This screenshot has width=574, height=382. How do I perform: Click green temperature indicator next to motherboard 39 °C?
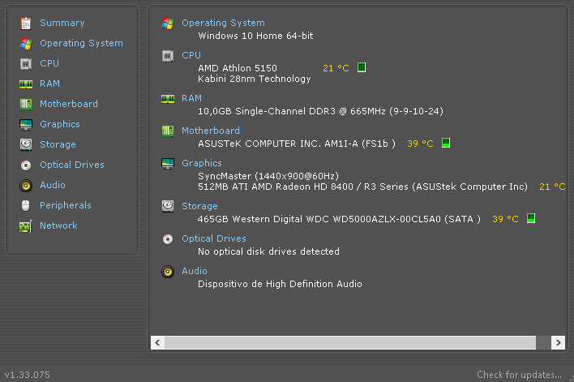pos(446,143)
